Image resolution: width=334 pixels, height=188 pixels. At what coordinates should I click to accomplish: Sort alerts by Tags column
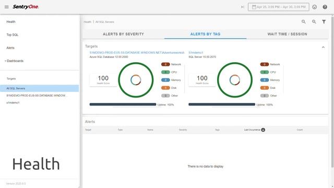coord(217,130)
